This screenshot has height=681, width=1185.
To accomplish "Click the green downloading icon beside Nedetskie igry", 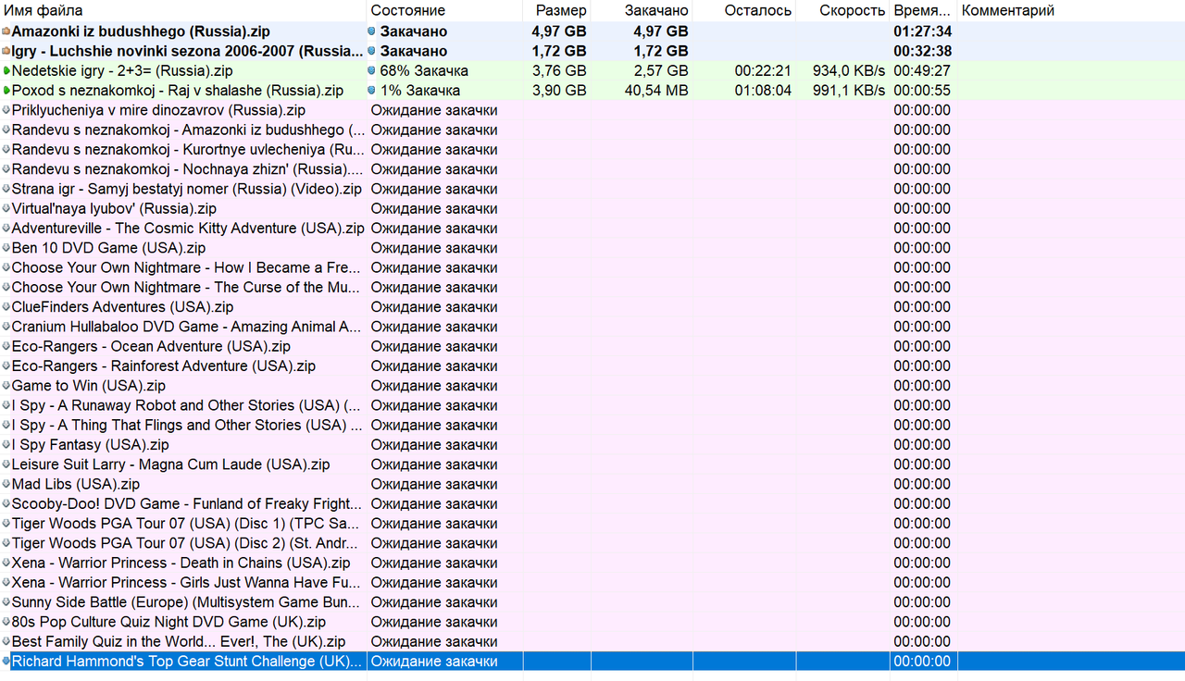I will pyautogui.click(x=6, y=70).
